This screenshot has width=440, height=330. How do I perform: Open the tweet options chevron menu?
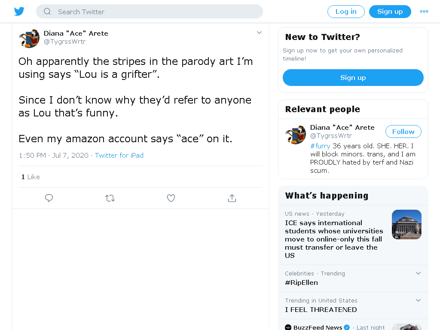(x=259, y=33)
